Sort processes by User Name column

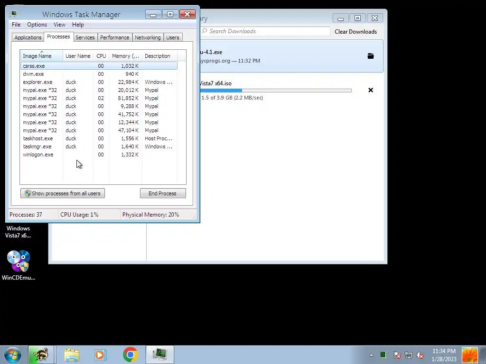78,56
